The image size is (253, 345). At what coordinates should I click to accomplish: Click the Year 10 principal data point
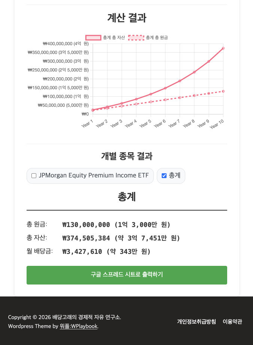click(223, 91)
